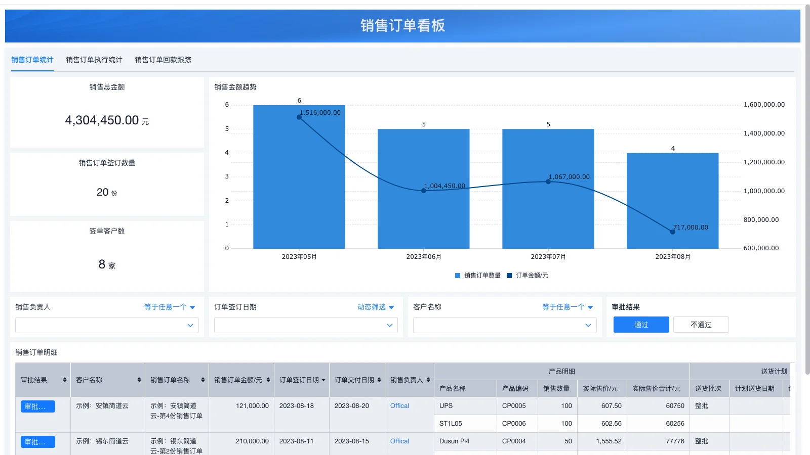810x455 pixels.
Task: Sort table by 销售负责人 column
Action: (x=428, y=380)
